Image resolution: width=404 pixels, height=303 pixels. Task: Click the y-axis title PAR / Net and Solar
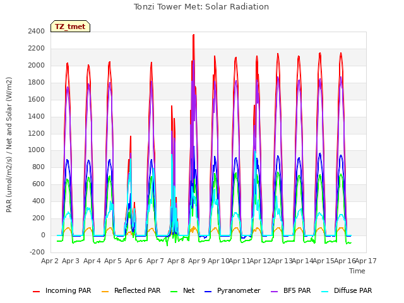tap(9, 145)
